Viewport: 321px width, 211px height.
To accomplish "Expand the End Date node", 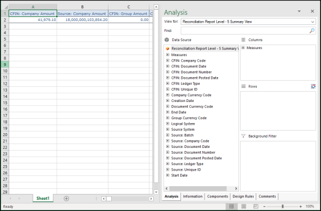I will tap(167, 112).
